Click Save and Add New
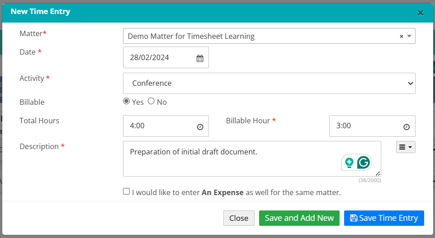 pos(299,218)
